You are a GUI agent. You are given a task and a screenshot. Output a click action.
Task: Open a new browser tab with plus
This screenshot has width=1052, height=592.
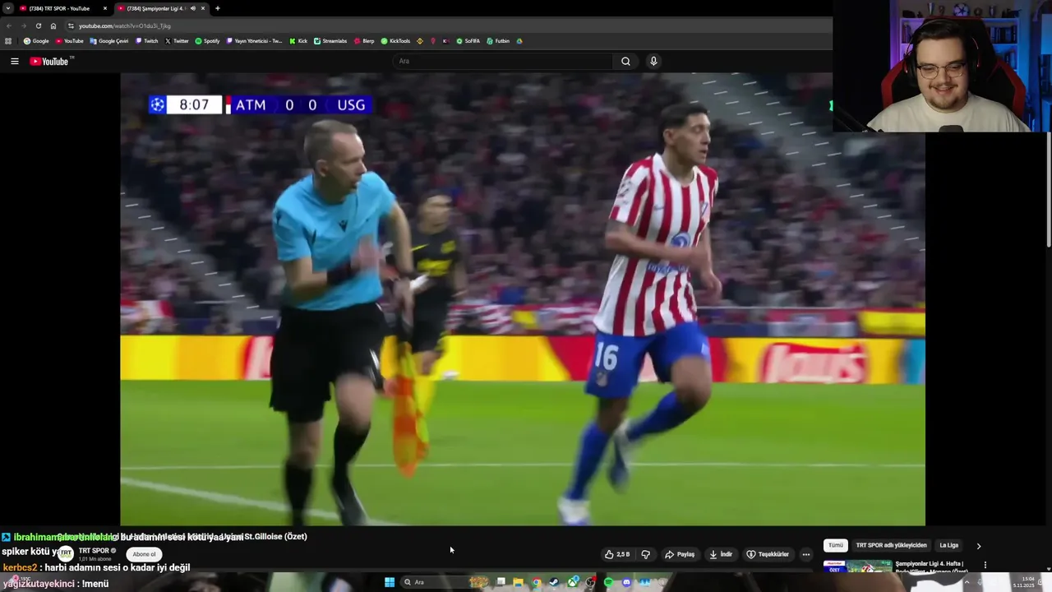(x=217, y=8)
